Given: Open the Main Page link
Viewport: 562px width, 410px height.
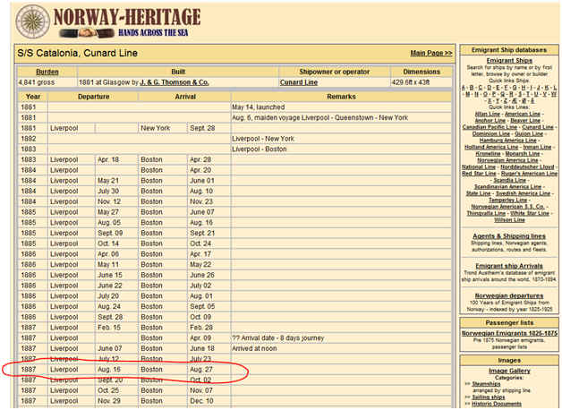Looking at the screenshot, I should 431,53.
